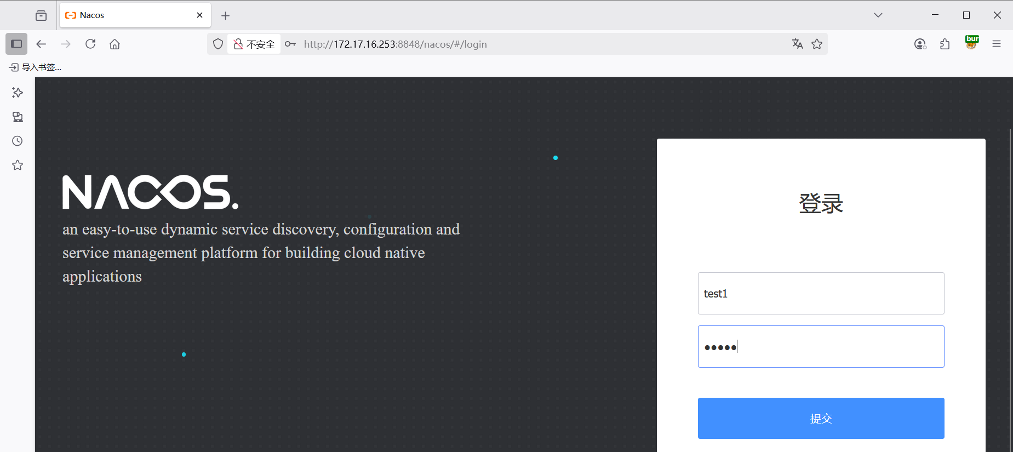Viewport: 1013px width, 452px height.
Task: Click the reload page icon
Action: (90, 44)
